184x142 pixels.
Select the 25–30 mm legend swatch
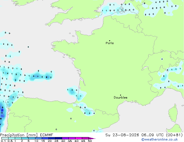coord(58,138)
